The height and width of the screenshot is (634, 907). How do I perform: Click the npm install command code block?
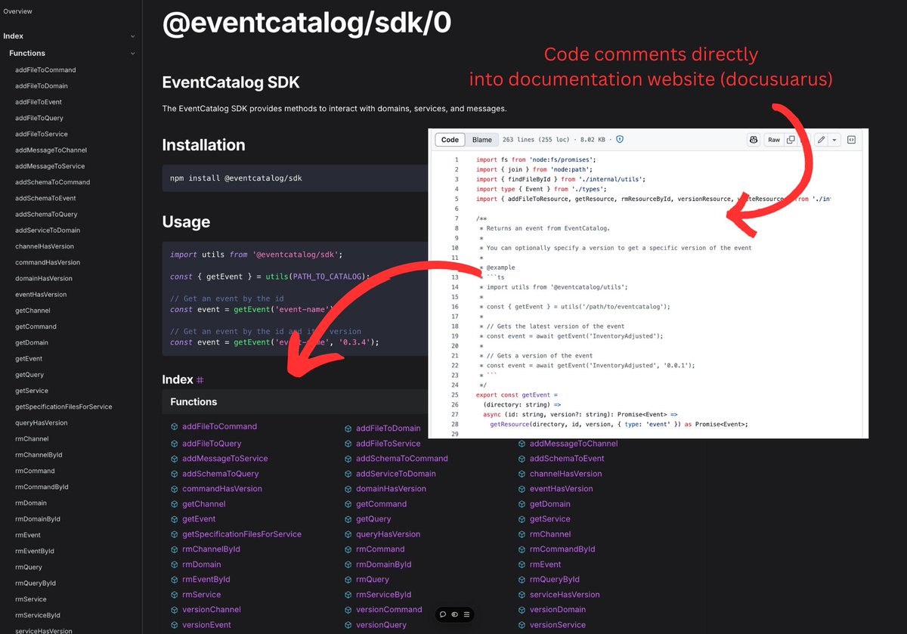[295, 179]
